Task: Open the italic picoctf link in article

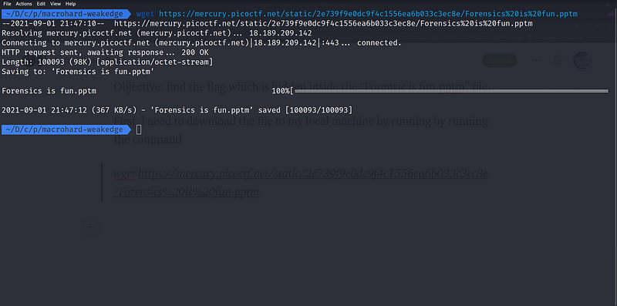Action: click(301, 183)
